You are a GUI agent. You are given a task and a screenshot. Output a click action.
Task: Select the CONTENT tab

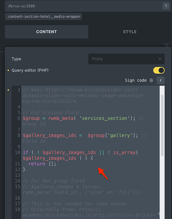point(46,32)
